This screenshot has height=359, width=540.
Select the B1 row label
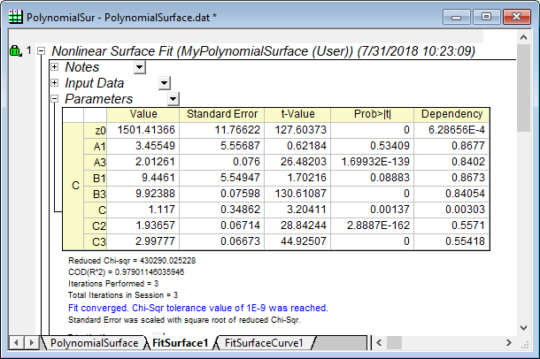click(x=96, y=178)
